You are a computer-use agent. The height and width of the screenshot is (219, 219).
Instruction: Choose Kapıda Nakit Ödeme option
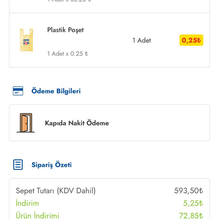click(77, 123)
